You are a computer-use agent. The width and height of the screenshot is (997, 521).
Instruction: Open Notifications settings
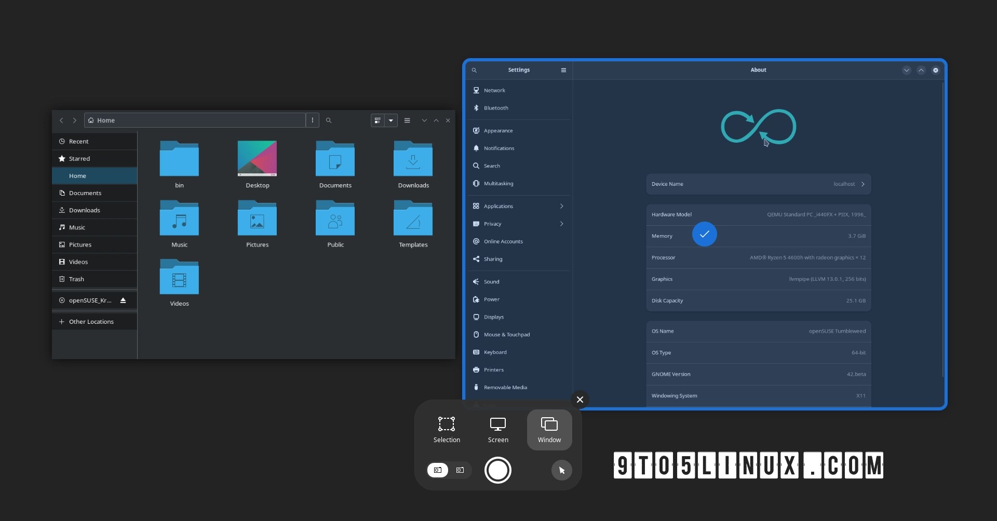[519, 148]
